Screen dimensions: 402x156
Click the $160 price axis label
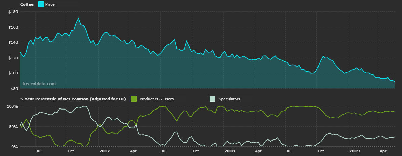[13, 27]
